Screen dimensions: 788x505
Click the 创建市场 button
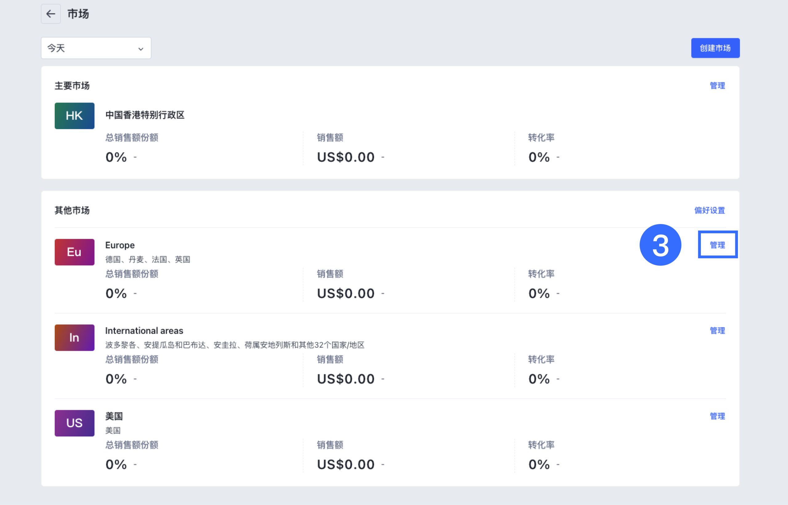pos(715,48)
